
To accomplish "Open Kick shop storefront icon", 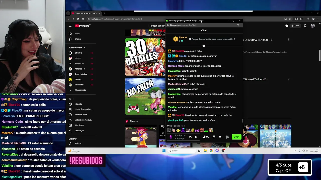I will (x=214, y=137).
